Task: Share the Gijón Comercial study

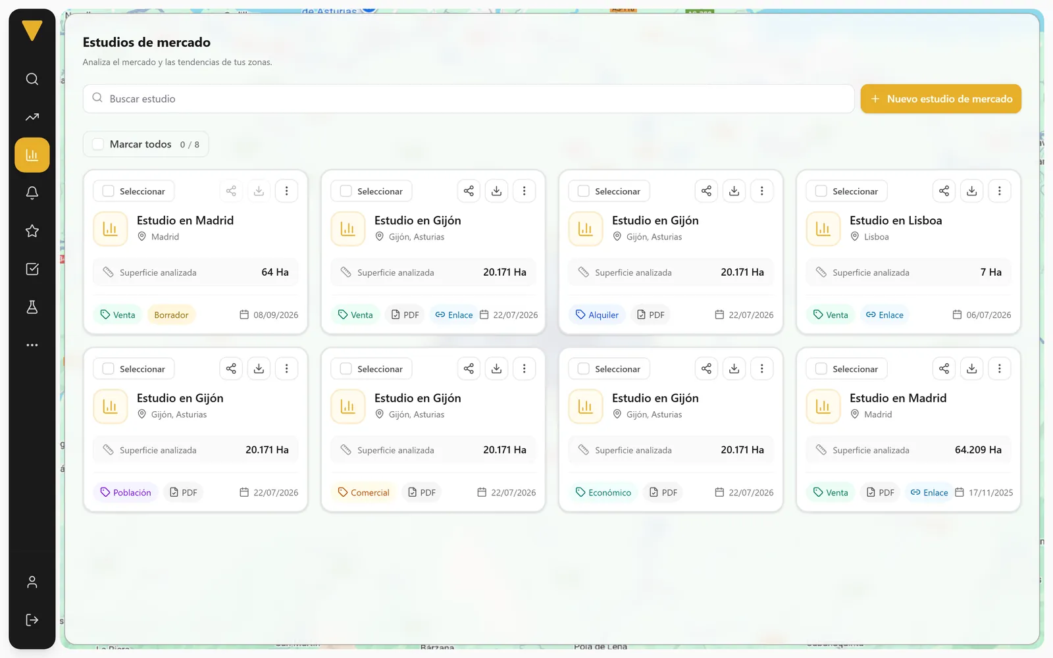Action: pyautogui.click(x=469, y=368)
